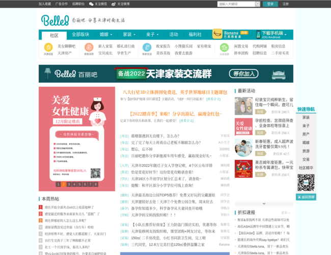331x255 pixels.
Task: Click the green 分类信息 category icon
Action: [224, 47]
